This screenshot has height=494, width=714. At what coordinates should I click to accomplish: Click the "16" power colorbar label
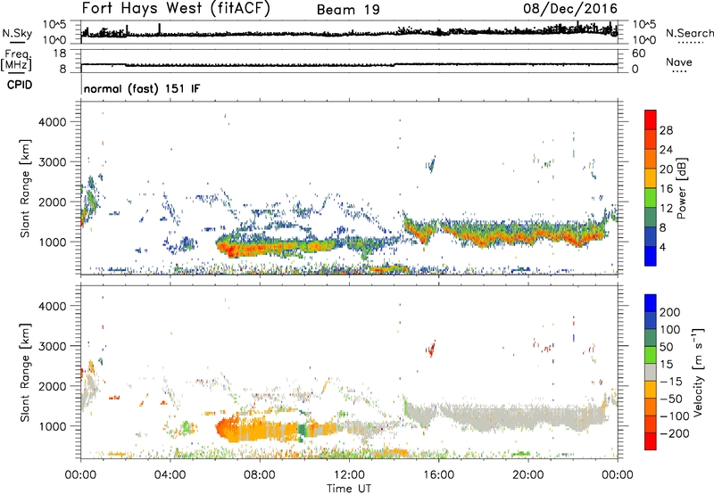[x=666, y=189]
